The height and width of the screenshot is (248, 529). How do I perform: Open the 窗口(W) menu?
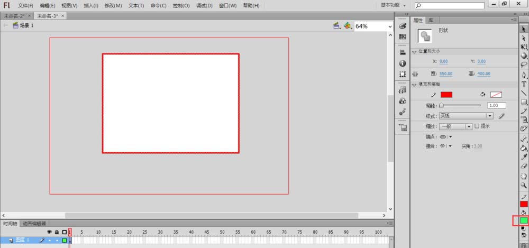227,6
